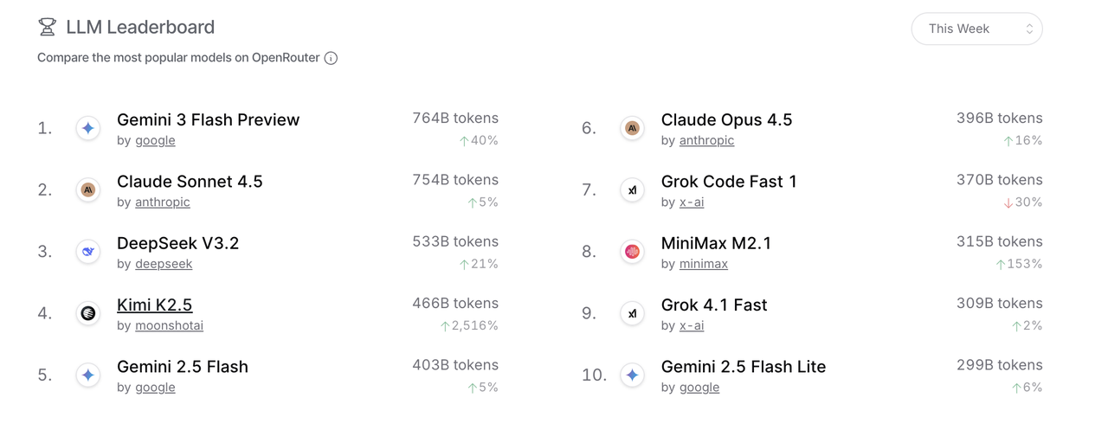Viewport: 1108px width, 430px height.
Task: Click the Grok Code Fast 1 xAI logo
Action: 633,189
